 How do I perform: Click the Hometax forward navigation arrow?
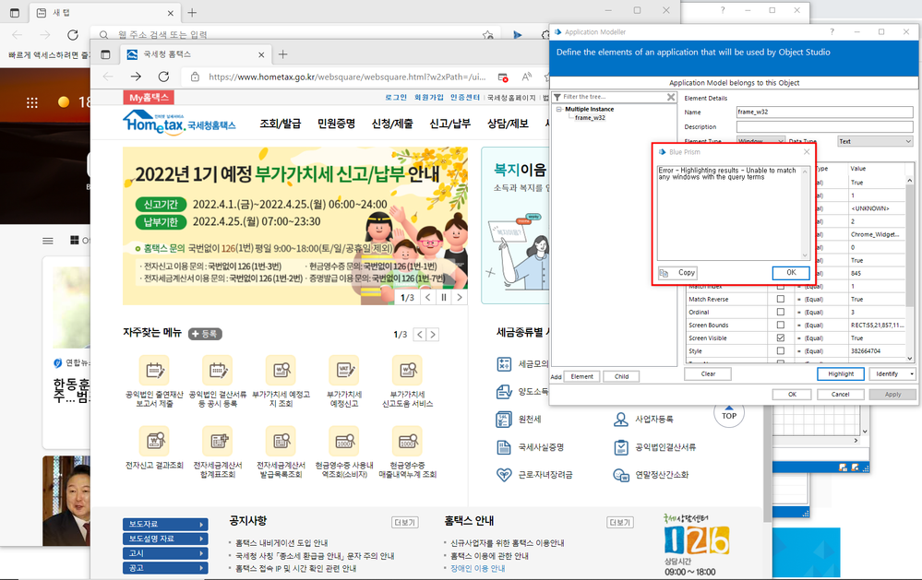click(x=136, y=77)
